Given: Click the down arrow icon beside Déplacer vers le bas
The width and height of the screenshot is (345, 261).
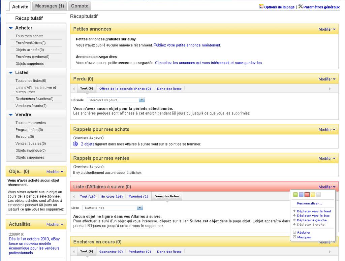Looking at the screenshot, I should [x=294, y=215].
